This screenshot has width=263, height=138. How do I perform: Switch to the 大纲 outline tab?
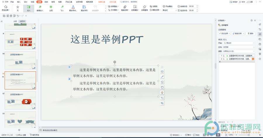(x=15, y=21)
